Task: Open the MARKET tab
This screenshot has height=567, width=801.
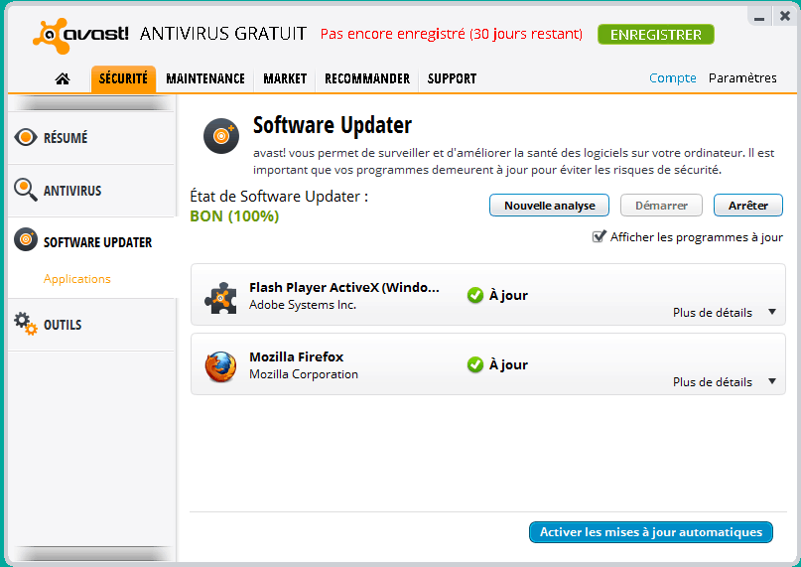Action: [285, 78]
